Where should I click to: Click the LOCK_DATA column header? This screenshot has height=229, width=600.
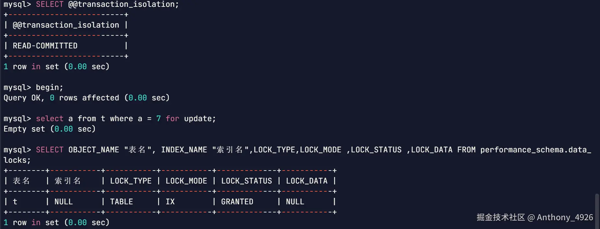click(x=306, y=181)
